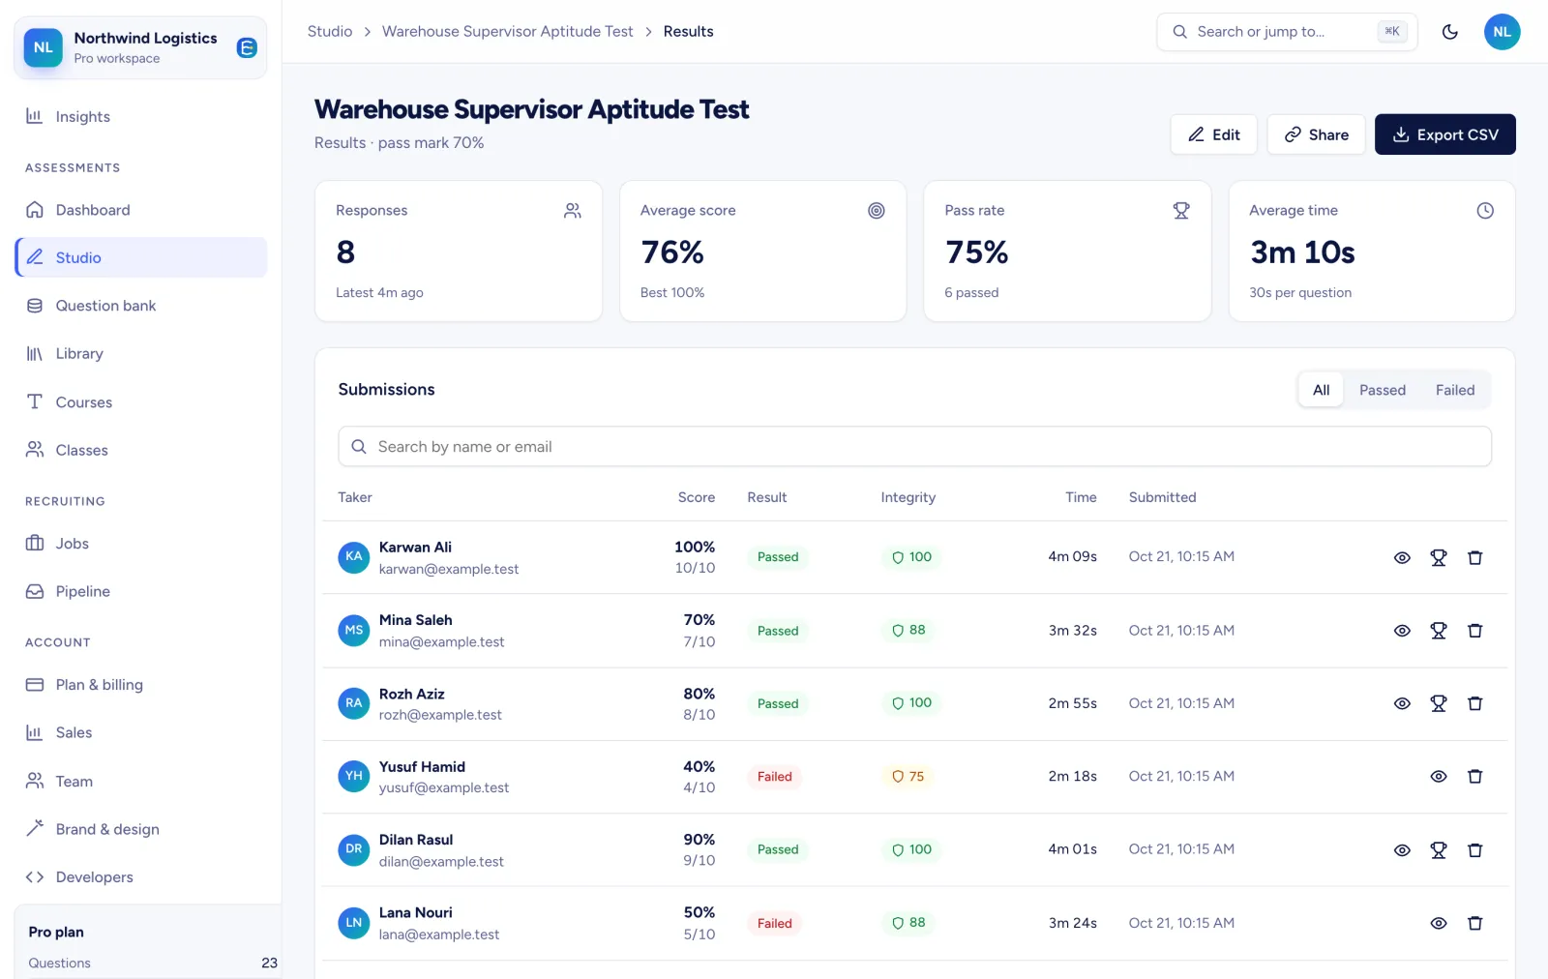
Task: Focus the Search by name or email field
Action: pyautogui.click(x=914, y=447)
